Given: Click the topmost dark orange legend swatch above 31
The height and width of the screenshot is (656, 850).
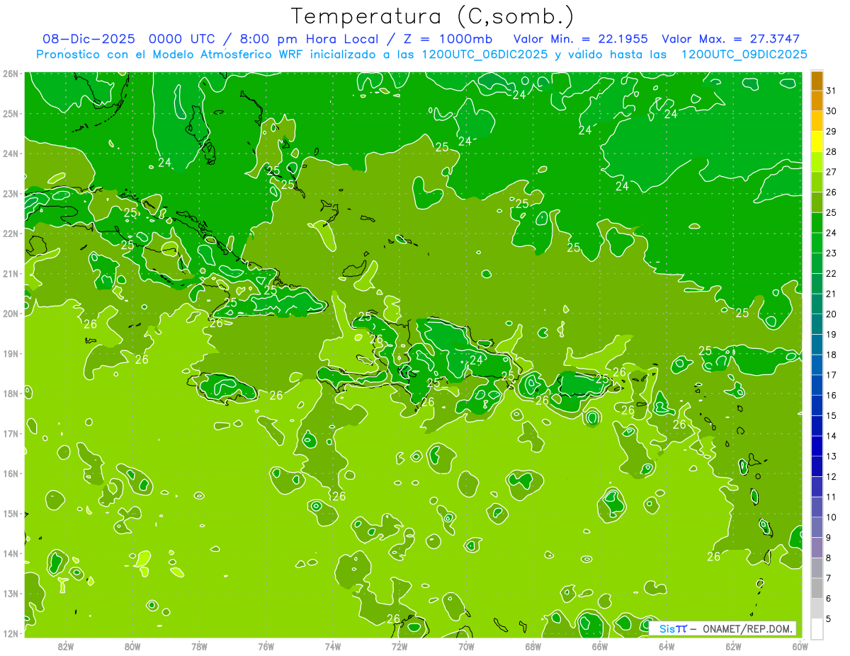Looking at the screenshot, I should pyautogui.click(x=817, y=81).
